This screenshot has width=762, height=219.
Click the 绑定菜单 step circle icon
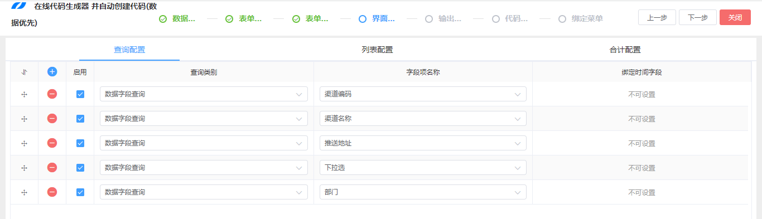(x=562, y=19)
